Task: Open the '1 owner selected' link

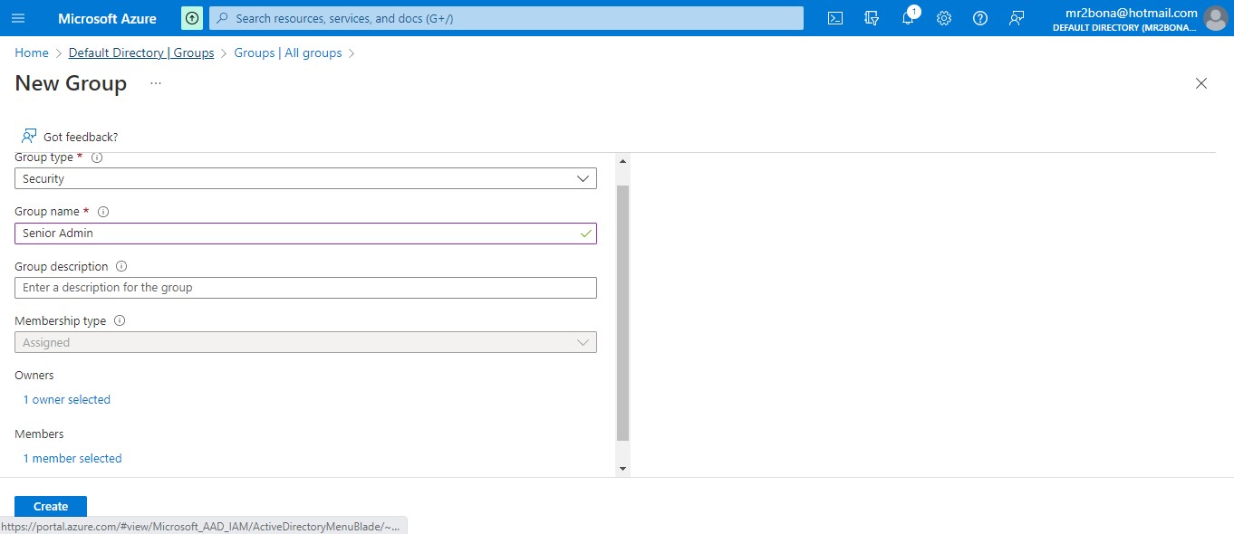Action: tap(66, 399)
